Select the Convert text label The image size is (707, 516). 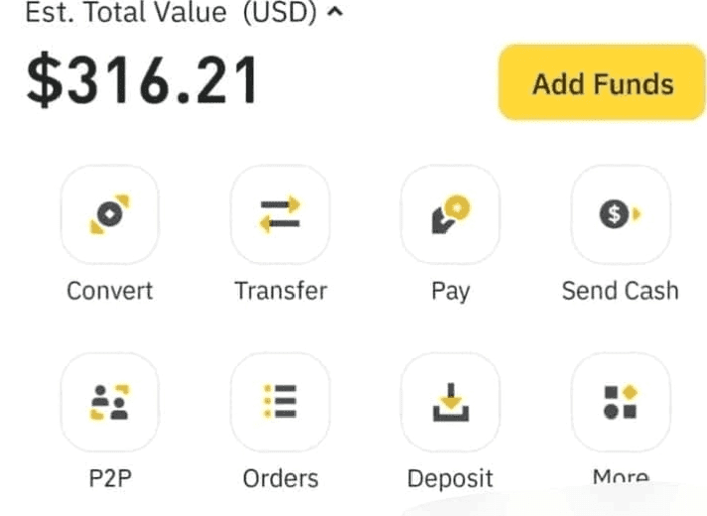109,291
